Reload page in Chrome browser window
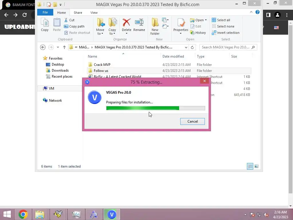Screen dimensions: 293x220 [25, 15]
